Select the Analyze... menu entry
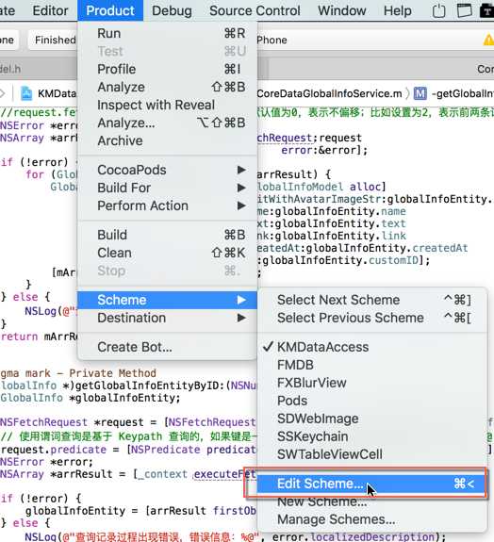The width and height of the screenshot is (494, 542). 167,123
